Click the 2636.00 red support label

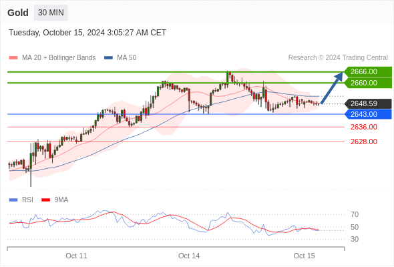pyautogui.click(x=364, y=127)
